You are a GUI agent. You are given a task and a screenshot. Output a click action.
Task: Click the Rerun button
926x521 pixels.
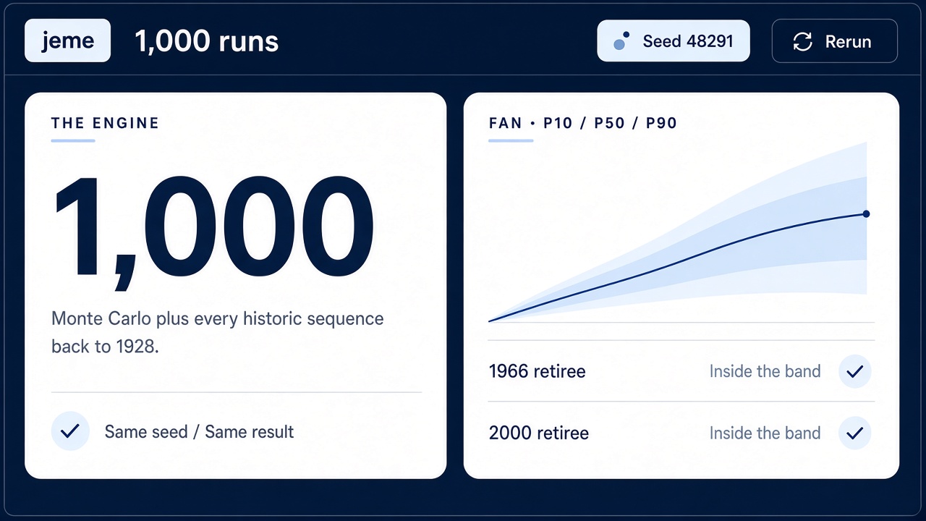pyautogui.click(x=834, y=41)
